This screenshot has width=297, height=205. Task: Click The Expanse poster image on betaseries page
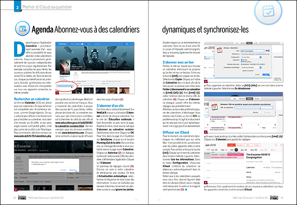point(65,67)
